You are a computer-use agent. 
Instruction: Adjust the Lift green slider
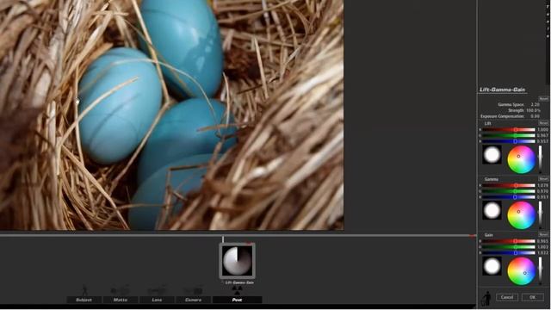[x=509, y=135]
